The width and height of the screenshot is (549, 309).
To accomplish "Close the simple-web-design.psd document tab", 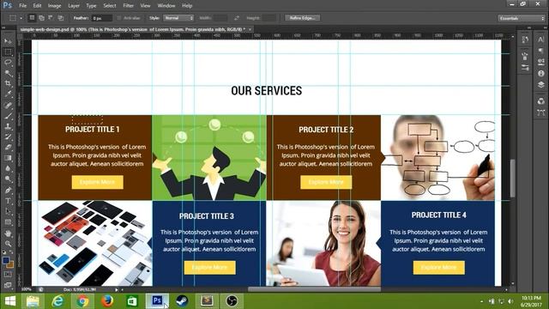I will [x=250, y=29].
